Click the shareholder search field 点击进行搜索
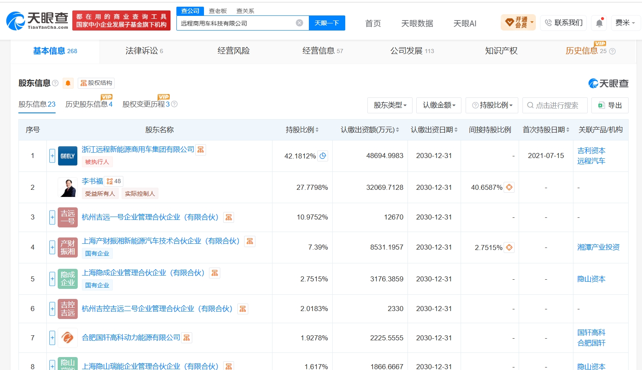The width and height of the screenshot is (642, 370). (555, 105)
